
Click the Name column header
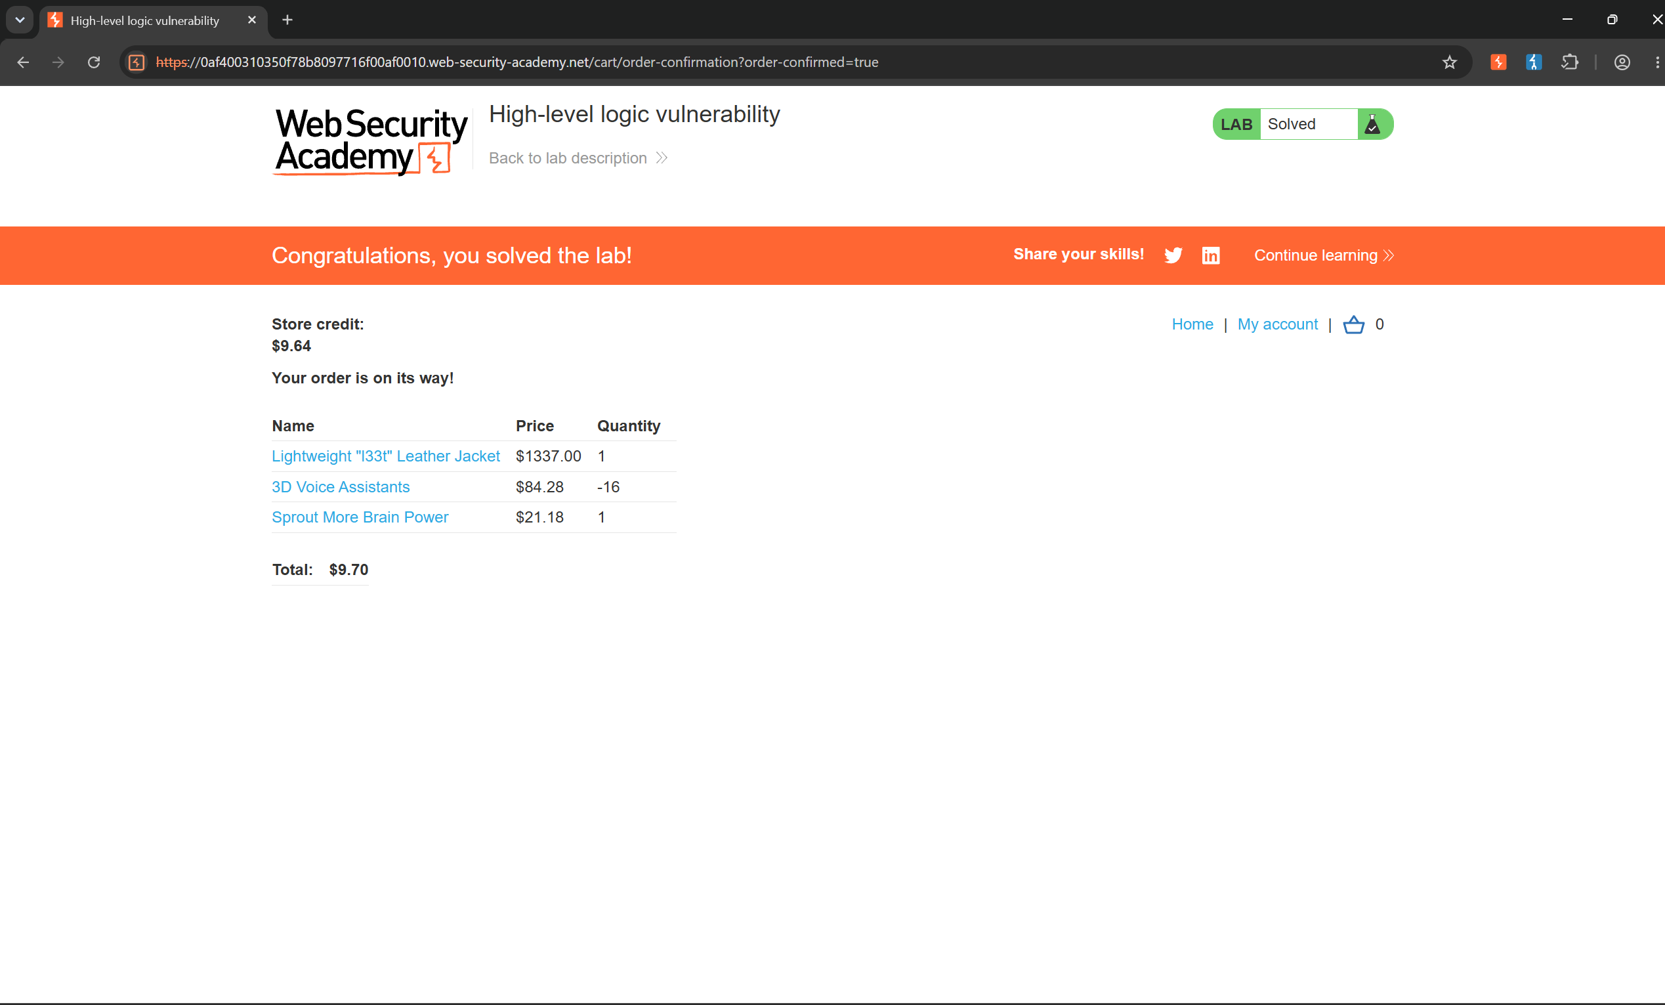(293, 426)
